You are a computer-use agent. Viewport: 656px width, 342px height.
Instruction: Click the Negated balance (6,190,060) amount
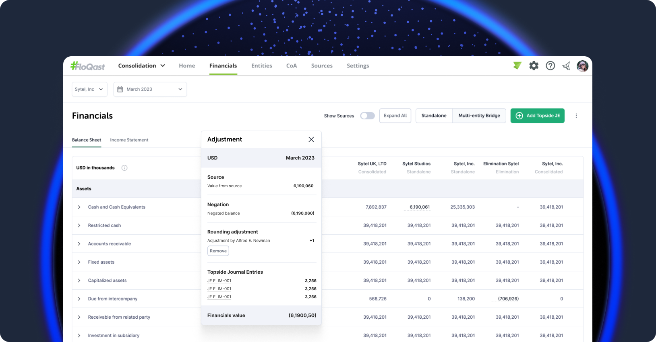(302, 213)
